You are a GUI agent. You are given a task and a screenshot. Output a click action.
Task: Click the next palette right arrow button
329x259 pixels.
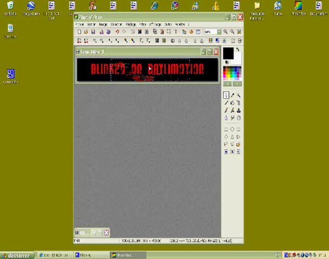click(237, 84)
